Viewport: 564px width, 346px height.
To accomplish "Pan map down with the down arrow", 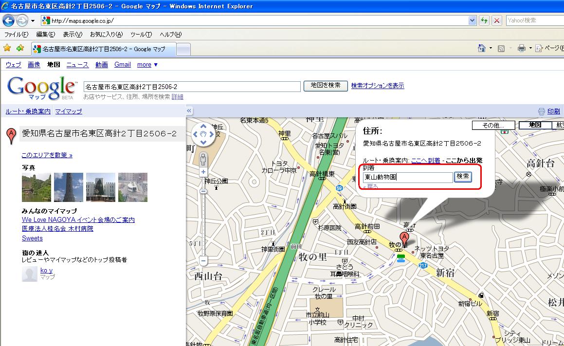I will point(203,142).
